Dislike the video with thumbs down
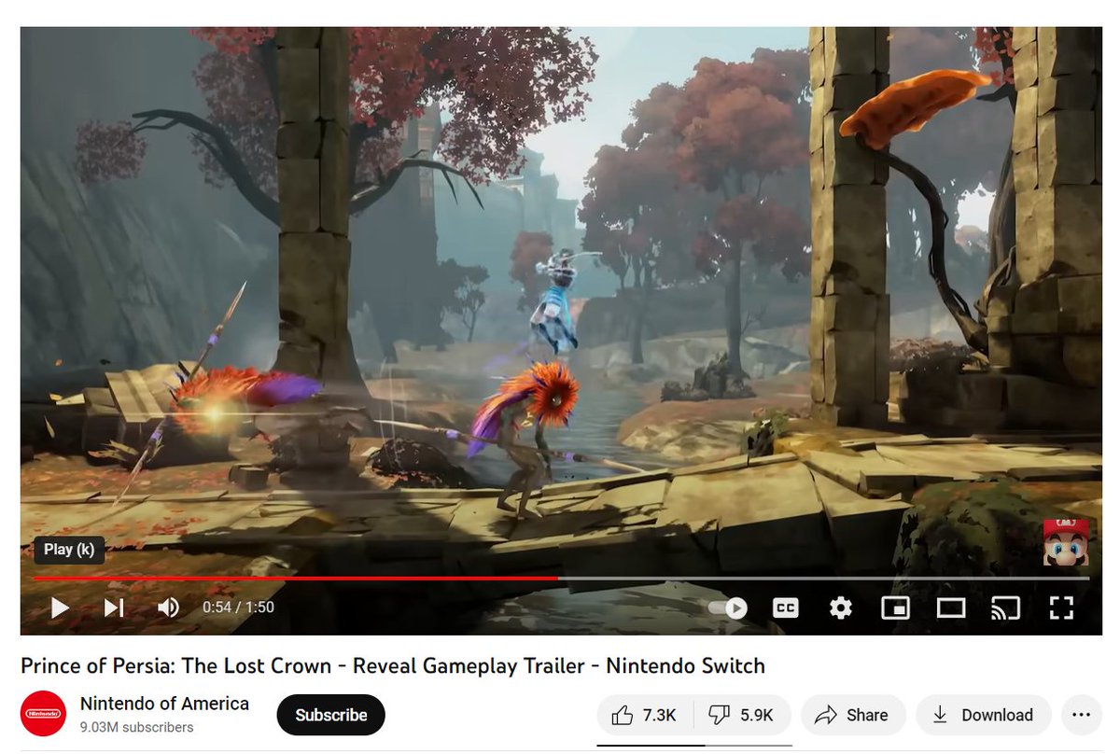1120x754 pixels. [741, 715]
